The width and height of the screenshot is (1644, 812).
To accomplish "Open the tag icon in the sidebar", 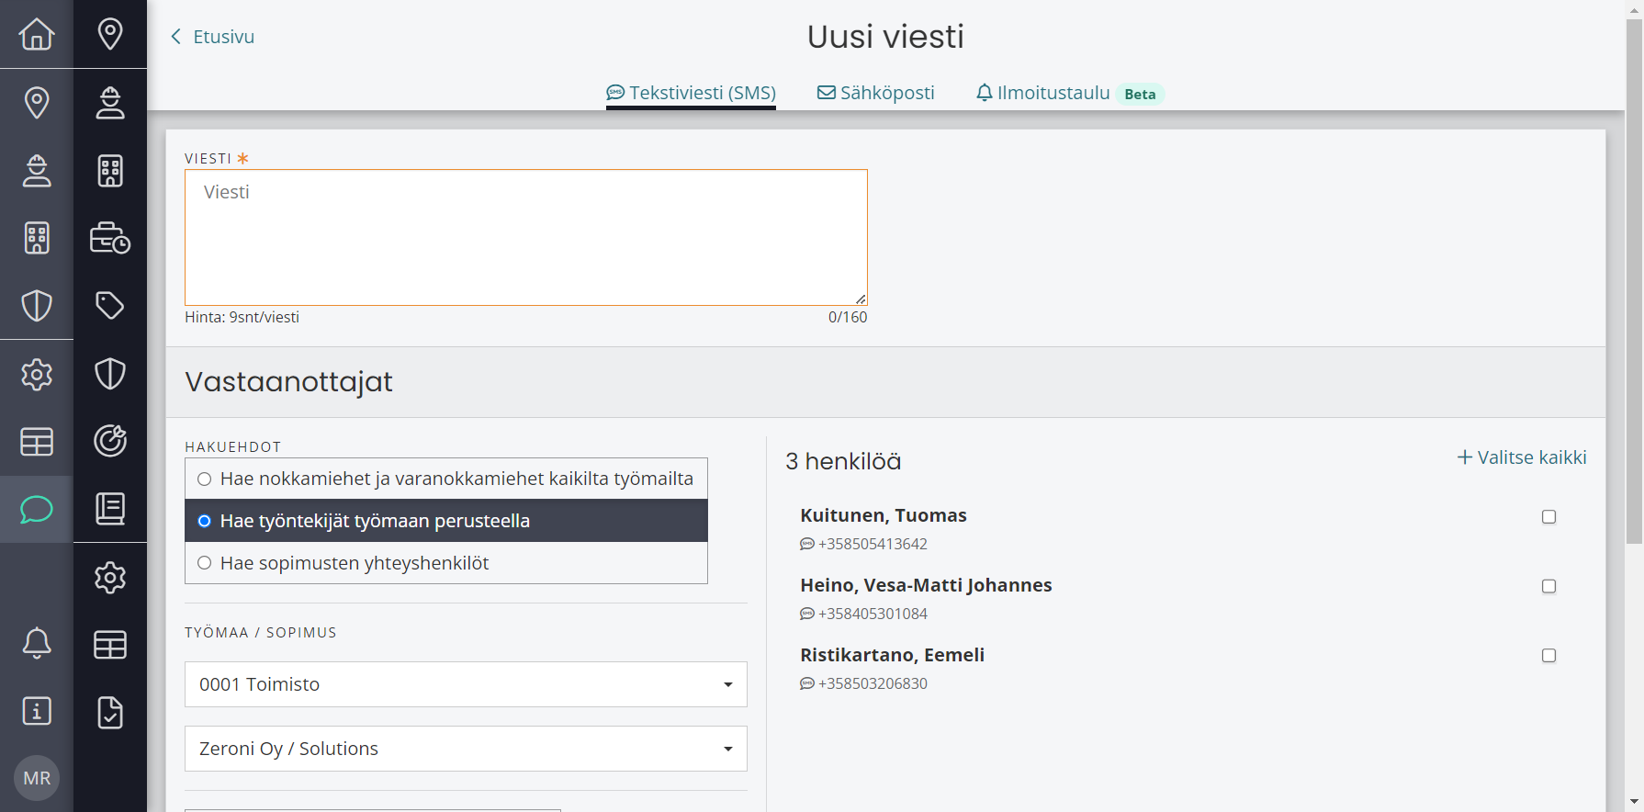I will [110, 306].
